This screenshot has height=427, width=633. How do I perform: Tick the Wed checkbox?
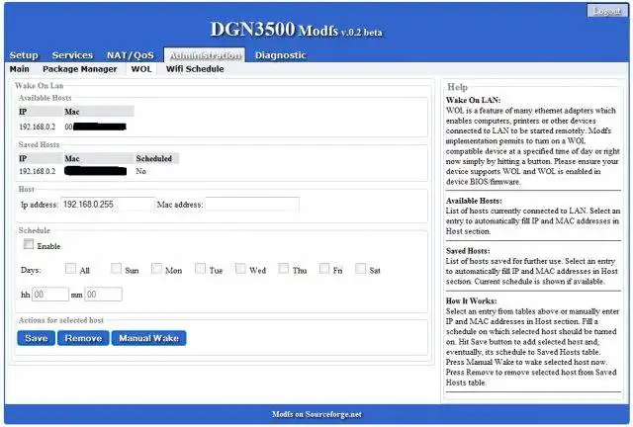[x=240, y=269]
